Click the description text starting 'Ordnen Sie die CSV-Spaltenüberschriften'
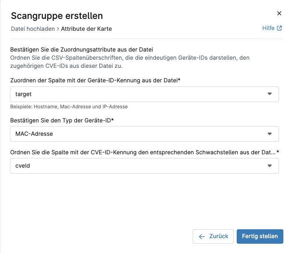 point(130,62)
